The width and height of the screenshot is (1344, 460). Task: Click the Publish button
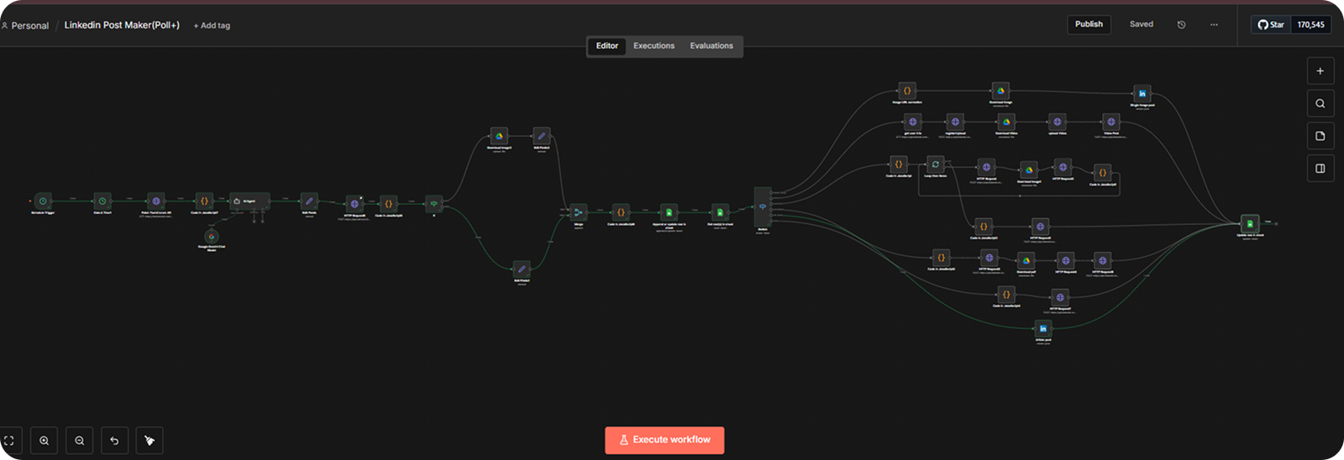click(1089, 24)
